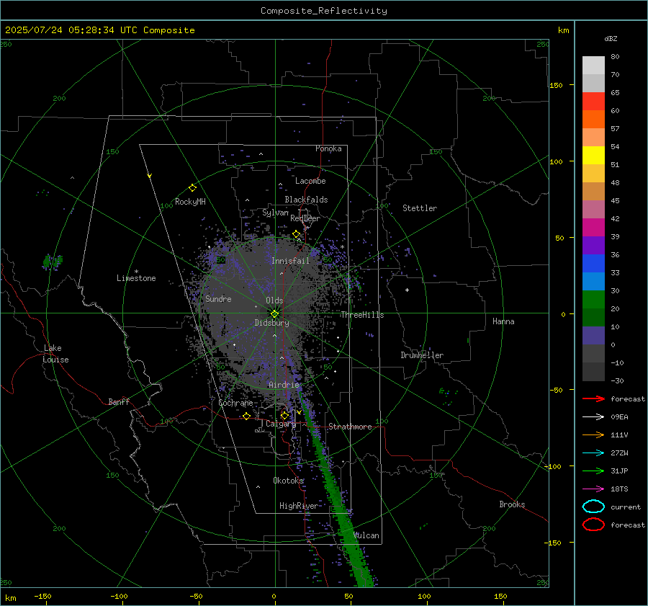648x606 pixels.
Task: Click the red 60-65 dBZ color swatch
Action: pos(593,102)
